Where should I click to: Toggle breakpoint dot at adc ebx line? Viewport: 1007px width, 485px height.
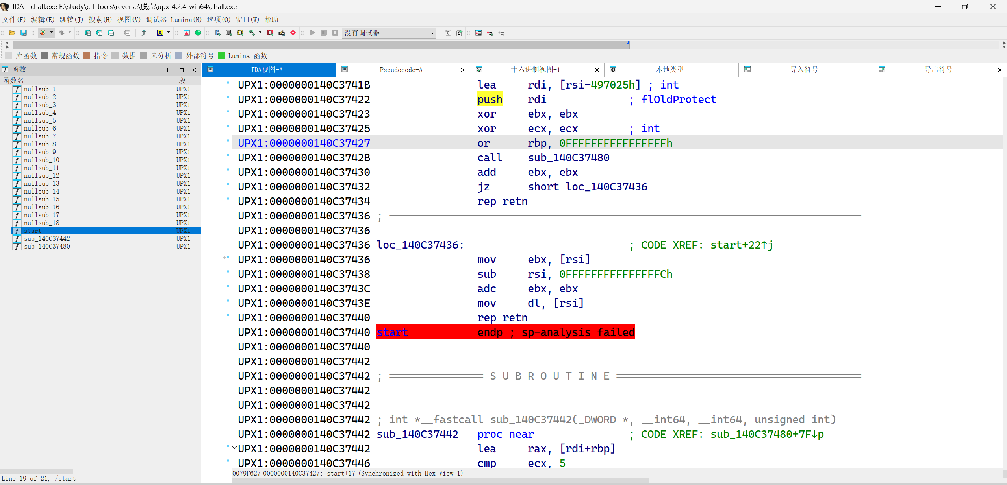pos(228,286)
